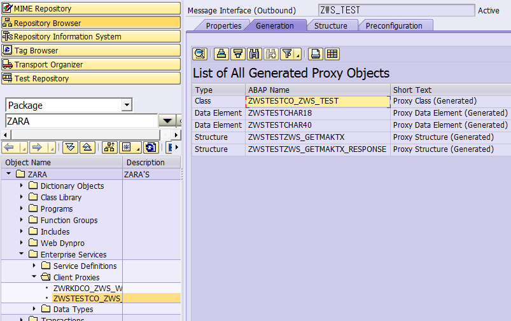The width and height of the screenshot is (511, 321).
Task: Collapse all nodes with the double-up arrows
Action: [x=87, y=147]
